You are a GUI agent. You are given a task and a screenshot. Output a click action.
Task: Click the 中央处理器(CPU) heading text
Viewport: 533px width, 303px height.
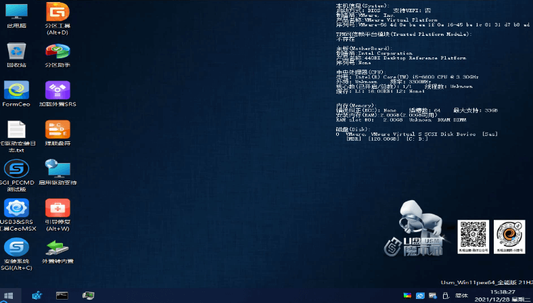[361, 72]
